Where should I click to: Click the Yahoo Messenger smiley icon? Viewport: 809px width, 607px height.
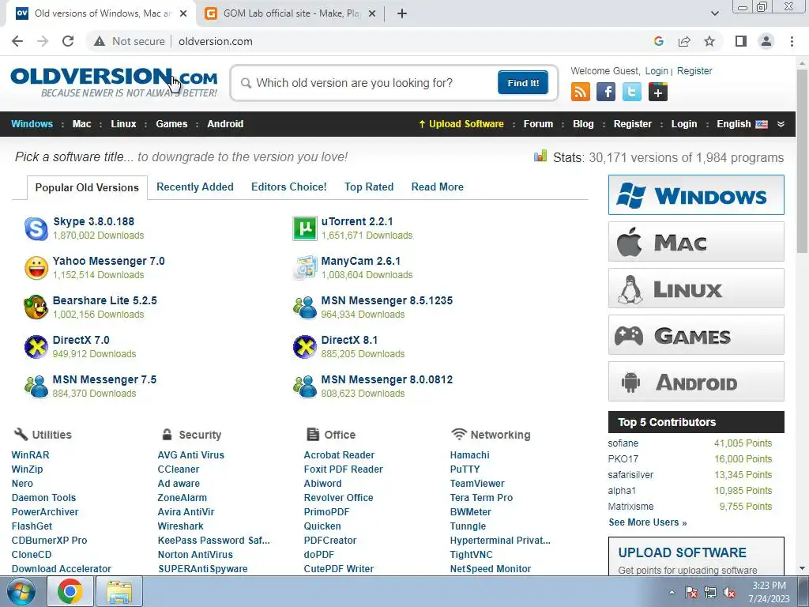tap(36, 268)
